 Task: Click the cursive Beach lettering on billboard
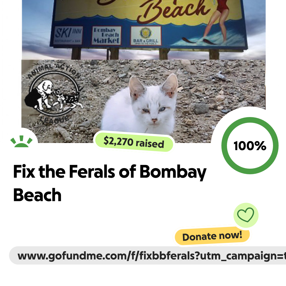tap(173, 11)
